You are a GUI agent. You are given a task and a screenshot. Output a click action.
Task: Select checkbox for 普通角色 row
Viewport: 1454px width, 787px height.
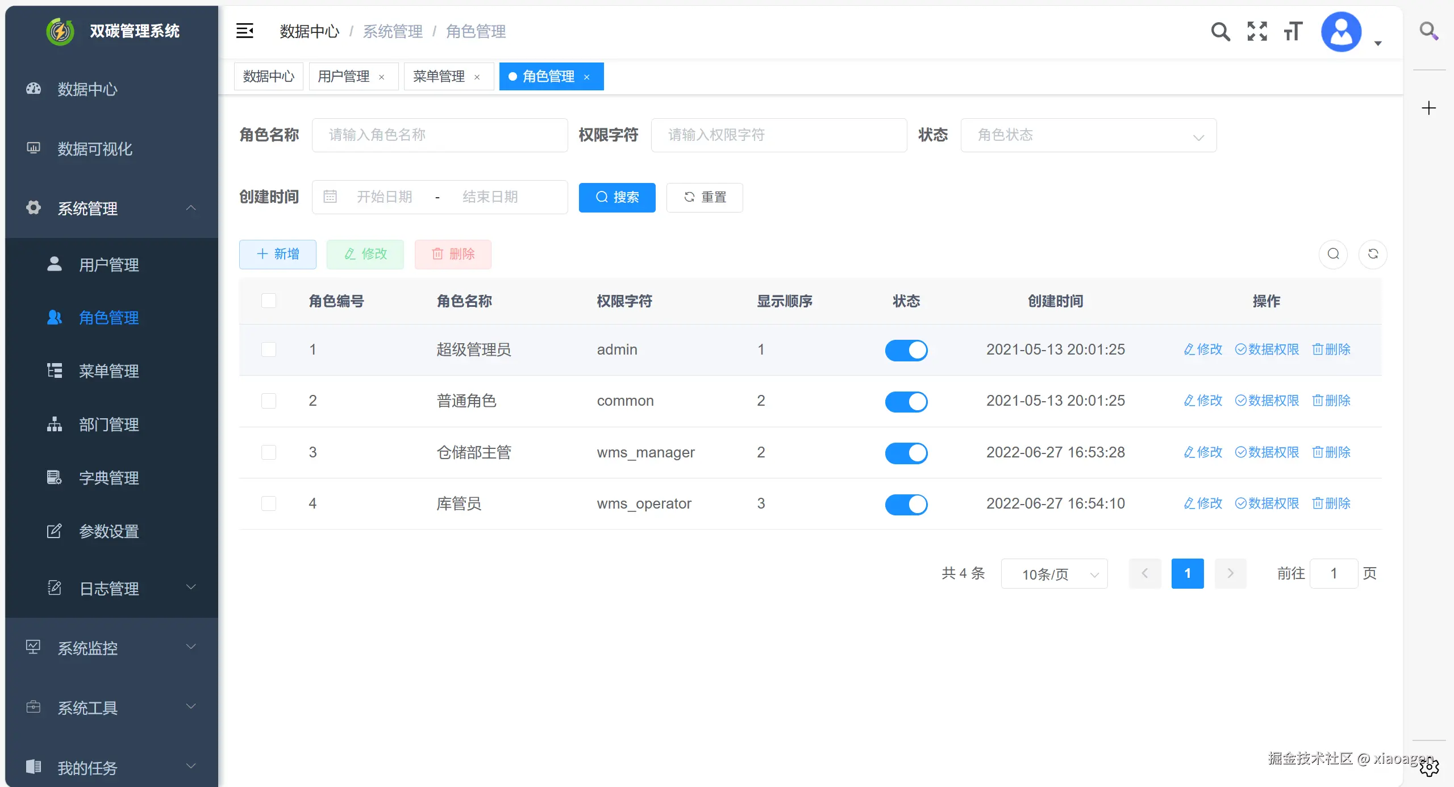[269, 401]
